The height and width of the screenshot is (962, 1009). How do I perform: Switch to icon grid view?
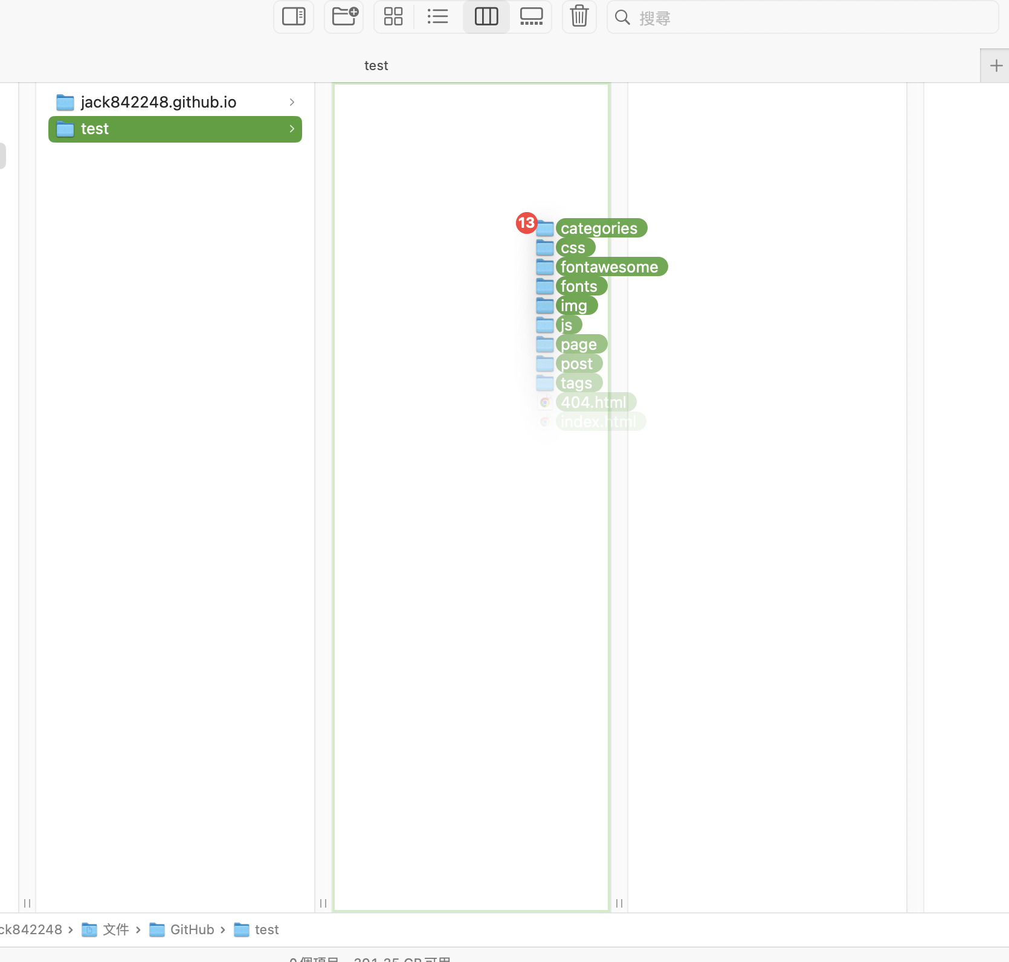point(393,16)
